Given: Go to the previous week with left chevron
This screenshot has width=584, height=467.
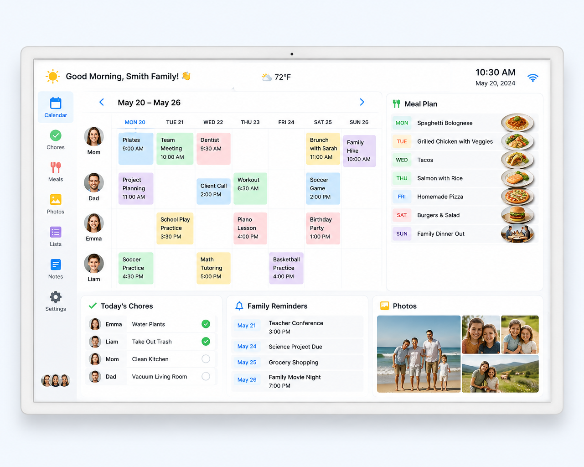Looking at the screenshot, I should [102, 102].
